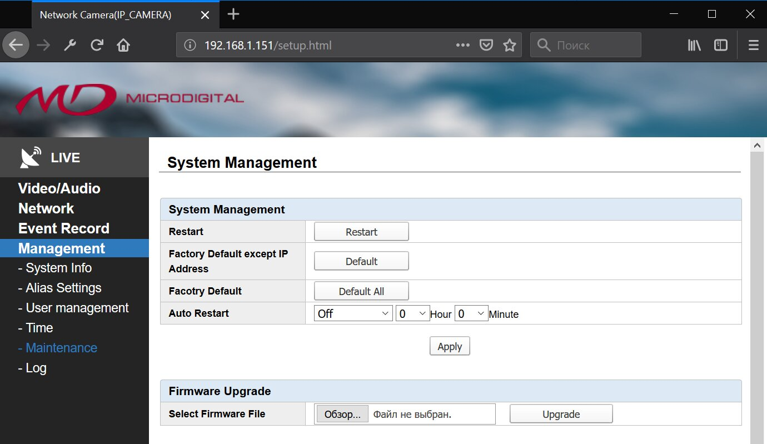Image resolution: width=767 pixels, height=444 pixels.
Task: Click the Default All button
Action: [361, 291]
